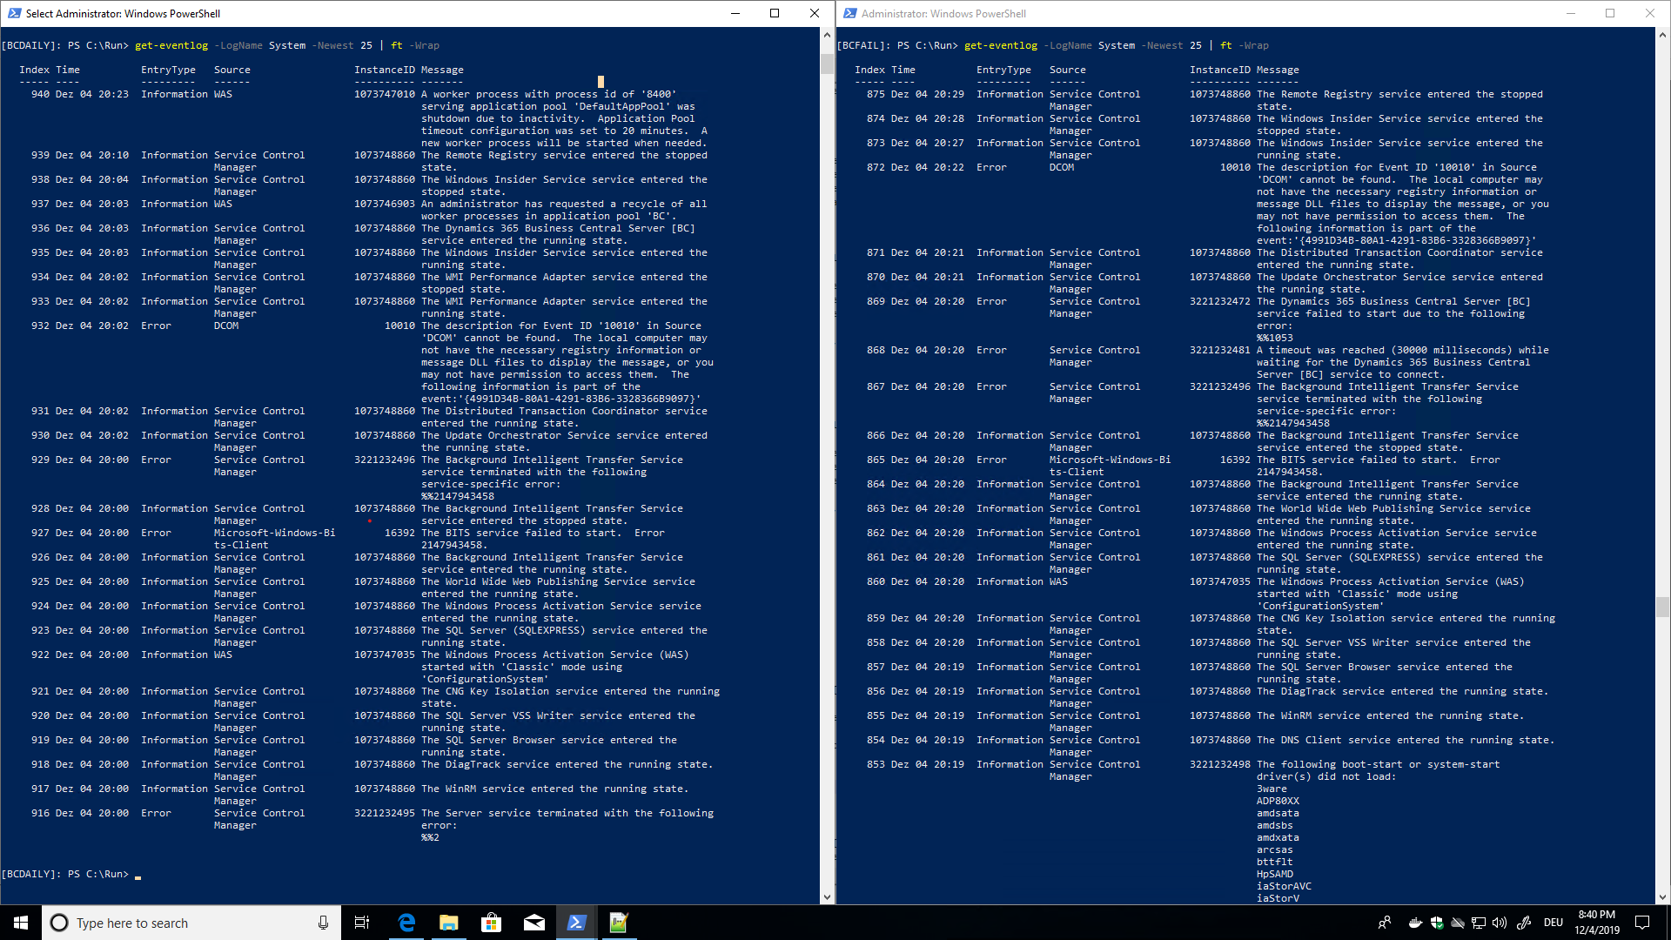Viewport: 1671px width, 940px height.
Task: Click the 'EntryType' column header in right window
Action: pyautogui.click(x=1003, y=70)
